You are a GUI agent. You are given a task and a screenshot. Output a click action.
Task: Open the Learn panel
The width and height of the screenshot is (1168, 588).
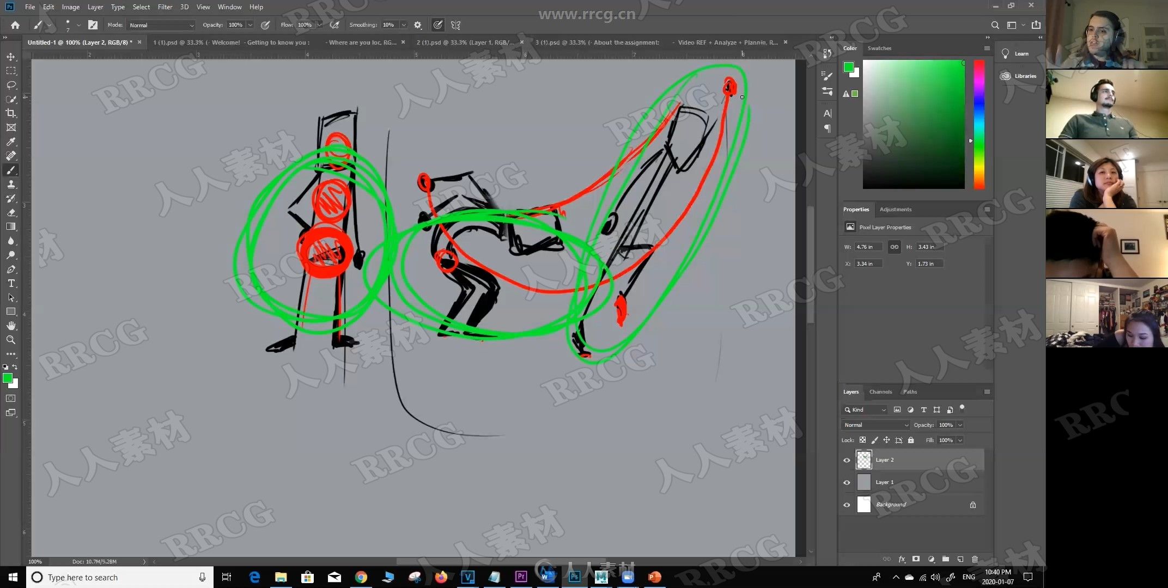tap(1016, 53)
